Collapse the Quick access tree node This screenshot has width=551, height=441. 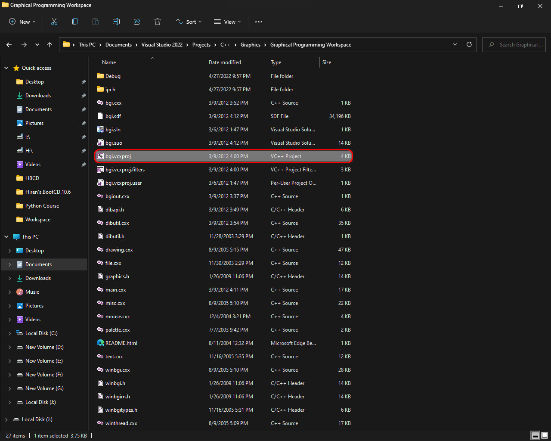[x=6, y=68]
